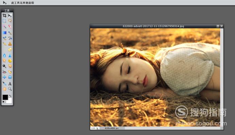The image size is (235, 135).
Task: Maximize the image document window
Action: pyautogui.click(x=218, y=26)
